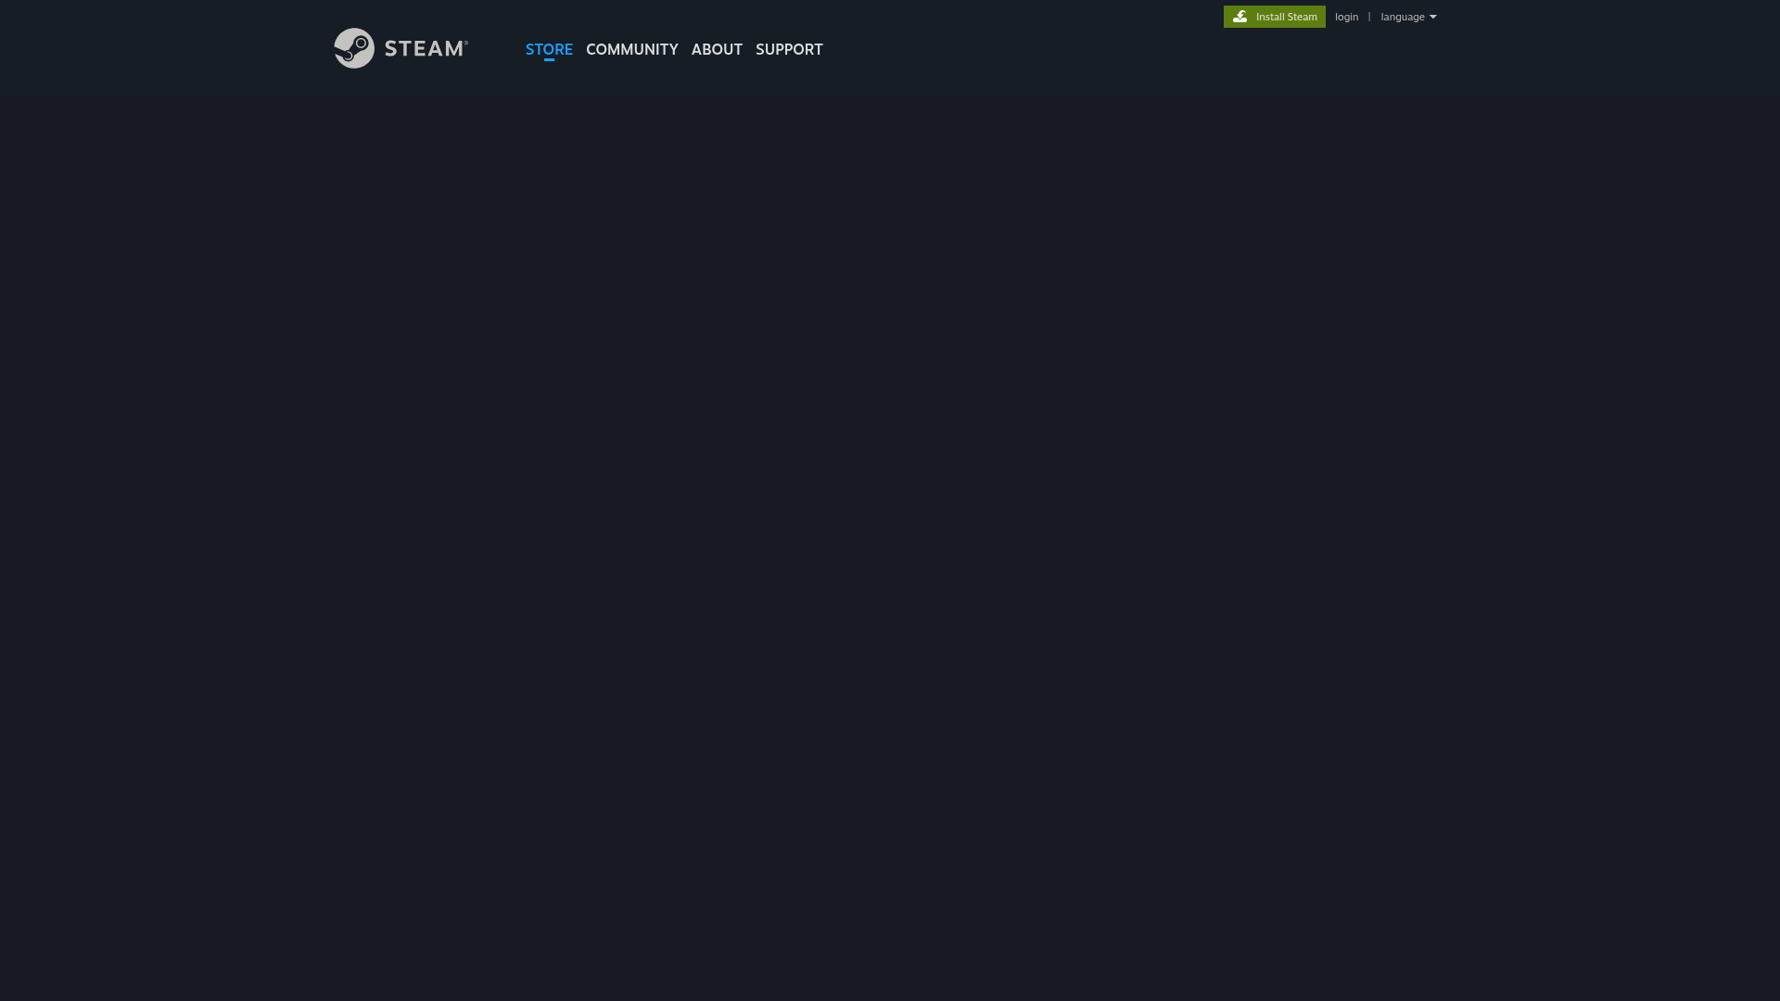Sign in via the top-right login text
Screen dimensions: 1780x1001
[x=1346, y=17]
